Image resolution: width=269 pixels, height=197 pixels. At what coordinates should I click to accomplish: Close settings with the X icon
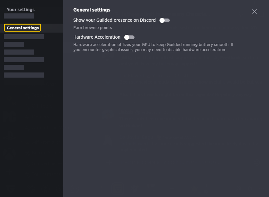point(254,11)
